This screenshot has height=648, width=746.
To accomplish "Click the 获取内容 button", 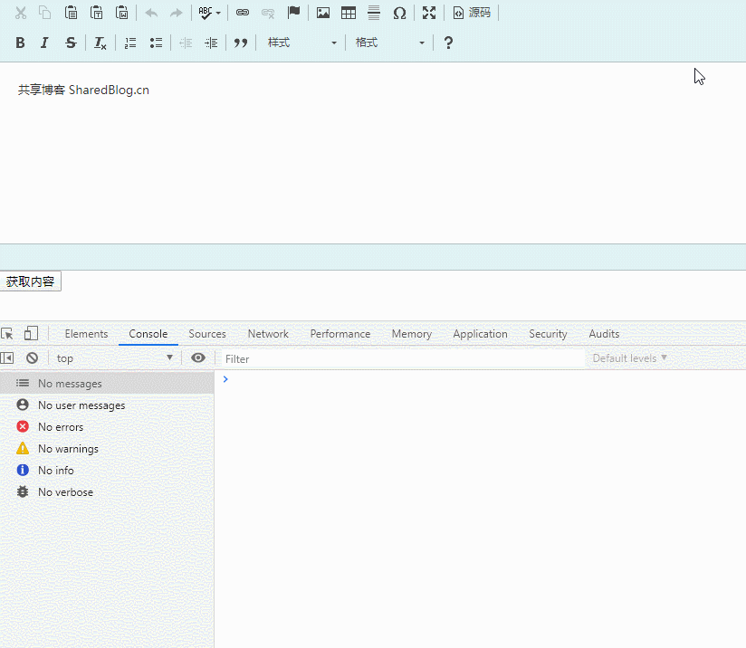I will pyautogui.click(x=31, y=281).
